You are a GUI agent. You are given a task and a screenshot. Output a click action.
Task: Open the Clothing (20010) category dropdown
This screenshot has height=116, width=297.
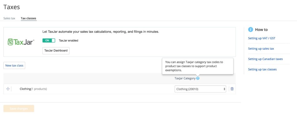pyautogui.click(x=200, y=89)
